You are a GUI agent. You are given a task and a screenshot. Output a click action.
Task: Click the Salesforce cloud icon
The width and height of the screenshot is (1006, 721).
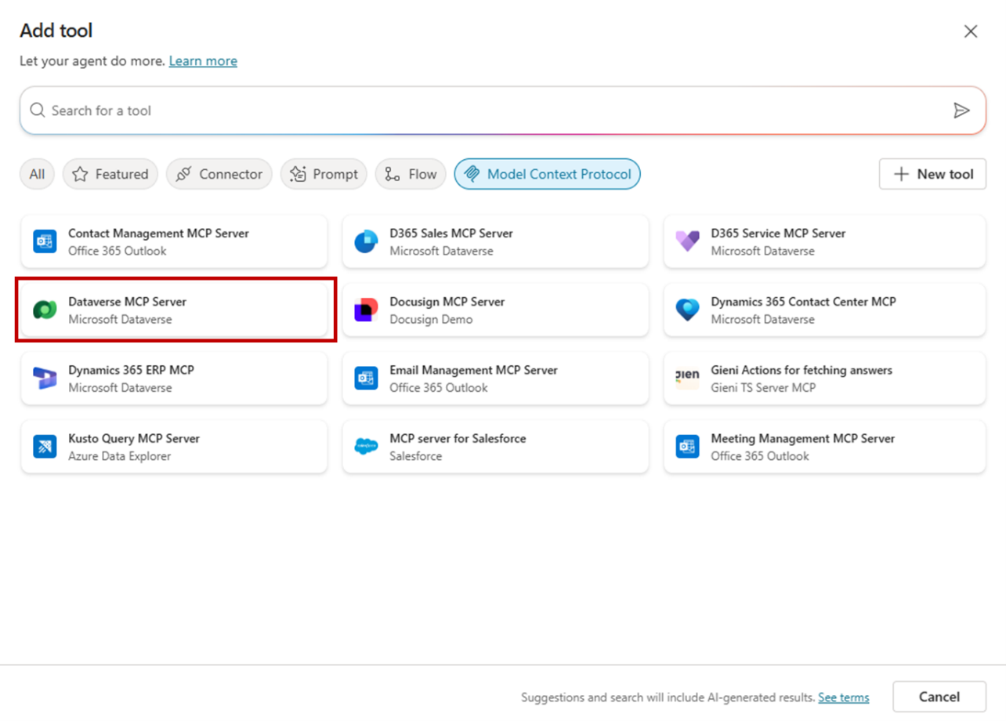click(x=366, y=447)
